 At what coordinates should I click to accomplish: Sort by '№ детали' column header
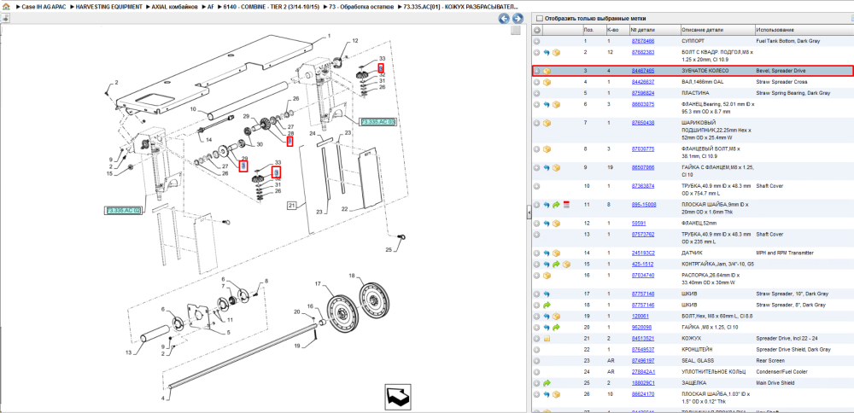pyautogui.click(x=655, y=30)
